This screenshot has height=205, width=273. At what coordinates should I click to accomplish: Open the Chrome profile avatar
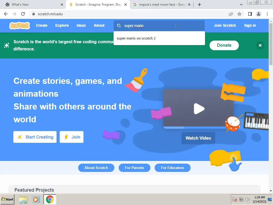pos(259,14)
